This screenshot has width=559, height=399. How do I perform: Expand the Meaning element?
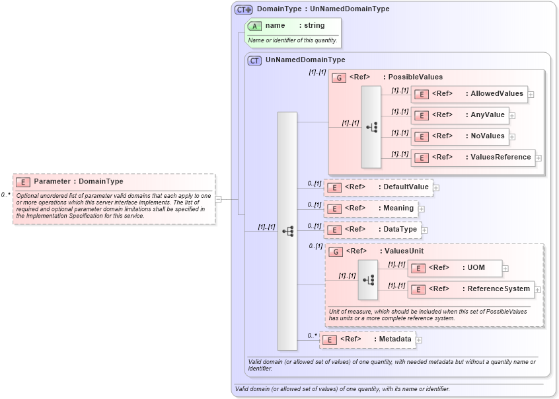[x=422, y=209]
